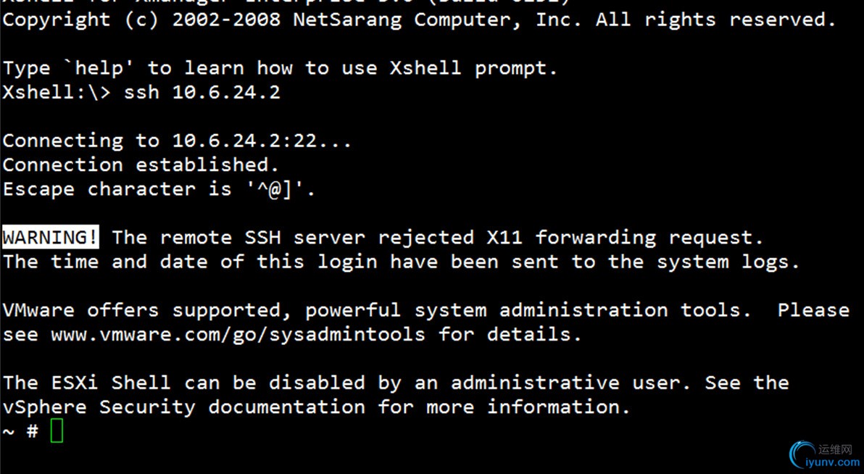Open the www.vmware.com/go/sysadmintools URL
This screenshot has width=864, height=474.
click(x=238, y=335)
